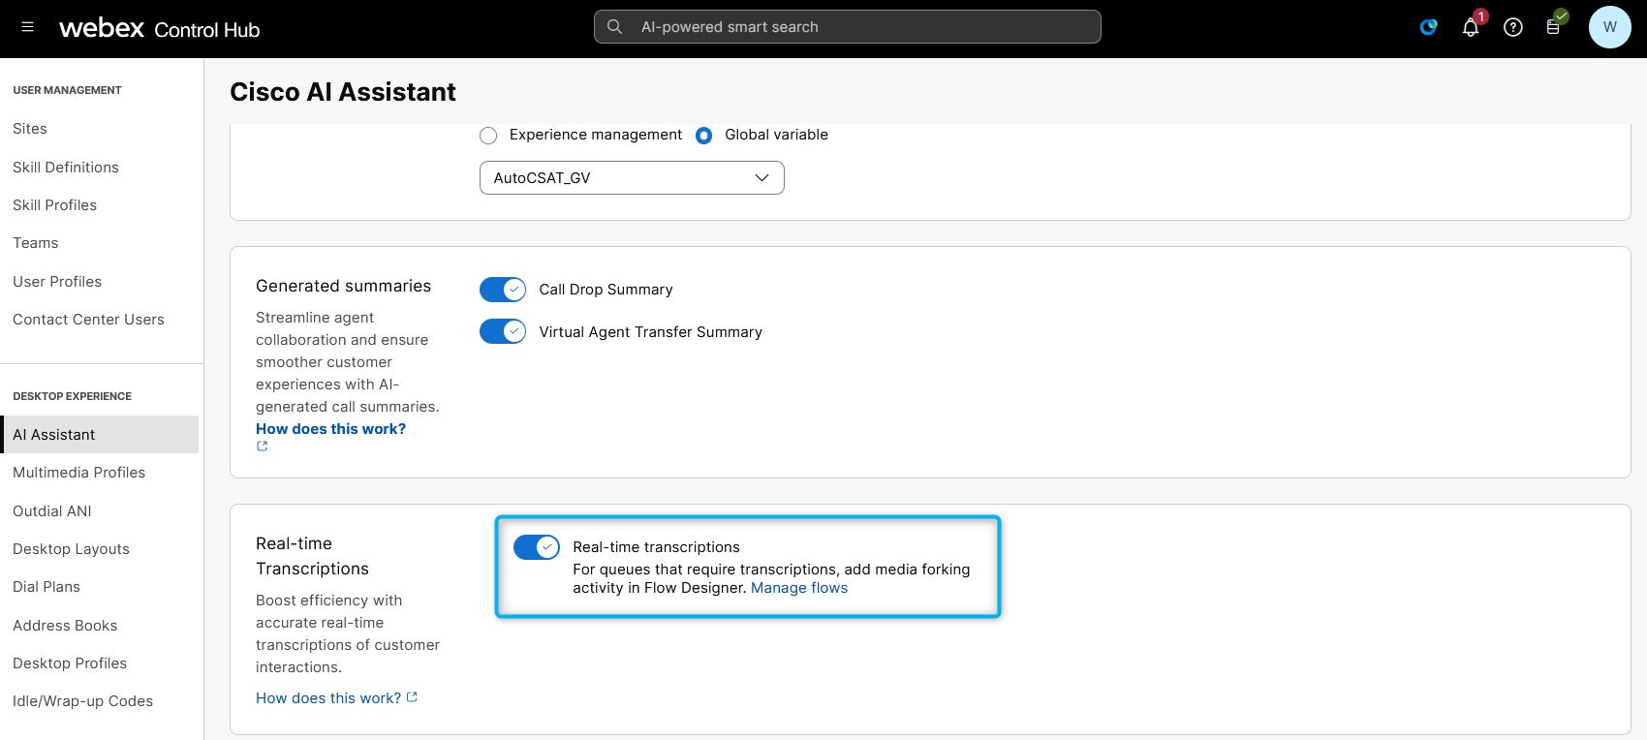
Task: Click the Webex Control Hub logo
Action: [x=160, y=28]
